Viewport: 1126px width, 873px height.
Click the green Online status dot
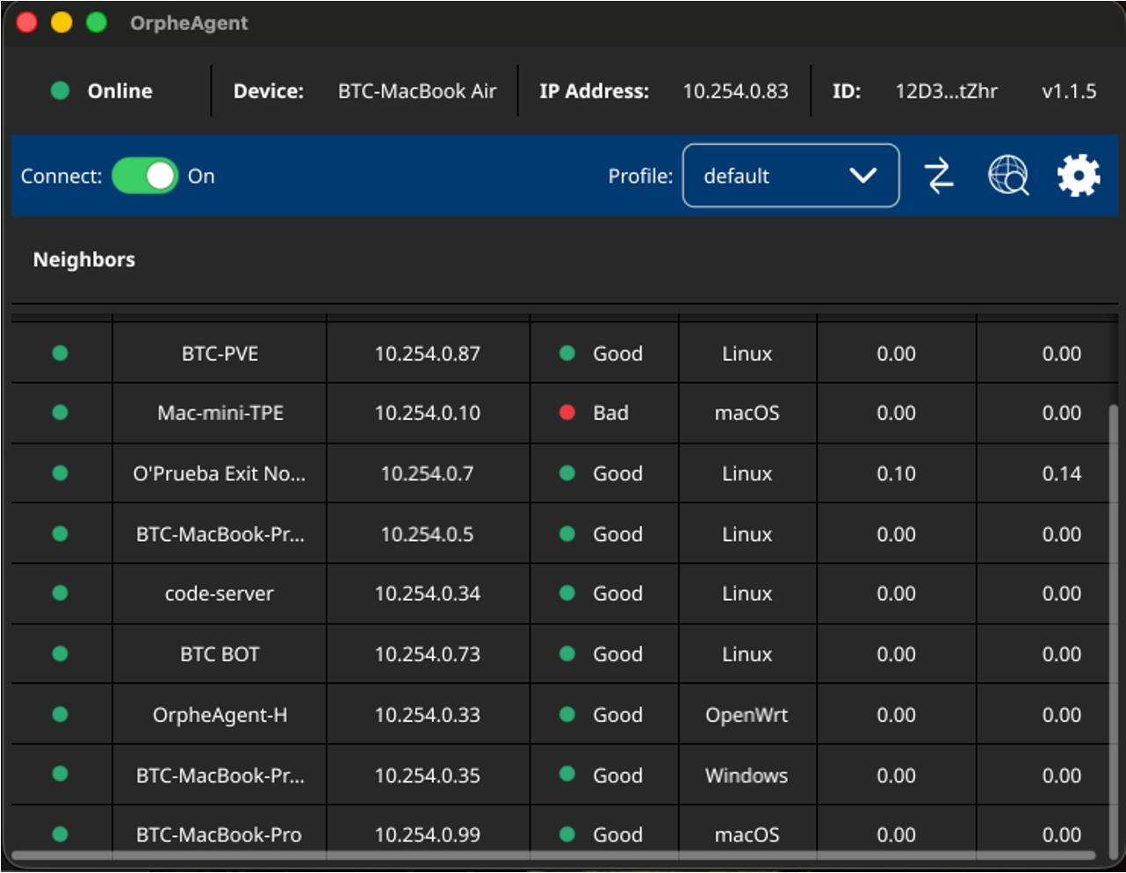click(x=60, y=90)
